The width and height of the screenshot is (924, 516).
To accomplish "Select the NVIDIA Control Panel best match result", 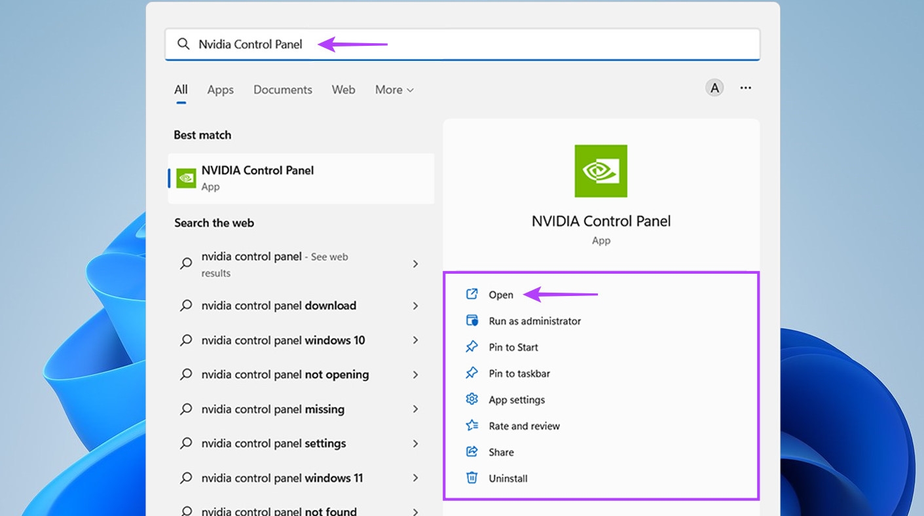I will [x=301, y=178].
